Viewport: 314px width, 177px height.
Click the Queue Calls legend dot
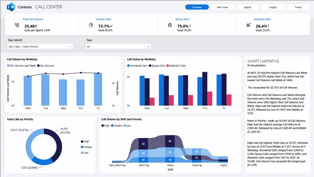[x=150, y=65]
